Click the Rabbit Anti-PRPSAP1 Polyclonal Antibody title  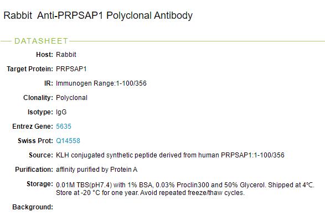[x=98, y=15]
